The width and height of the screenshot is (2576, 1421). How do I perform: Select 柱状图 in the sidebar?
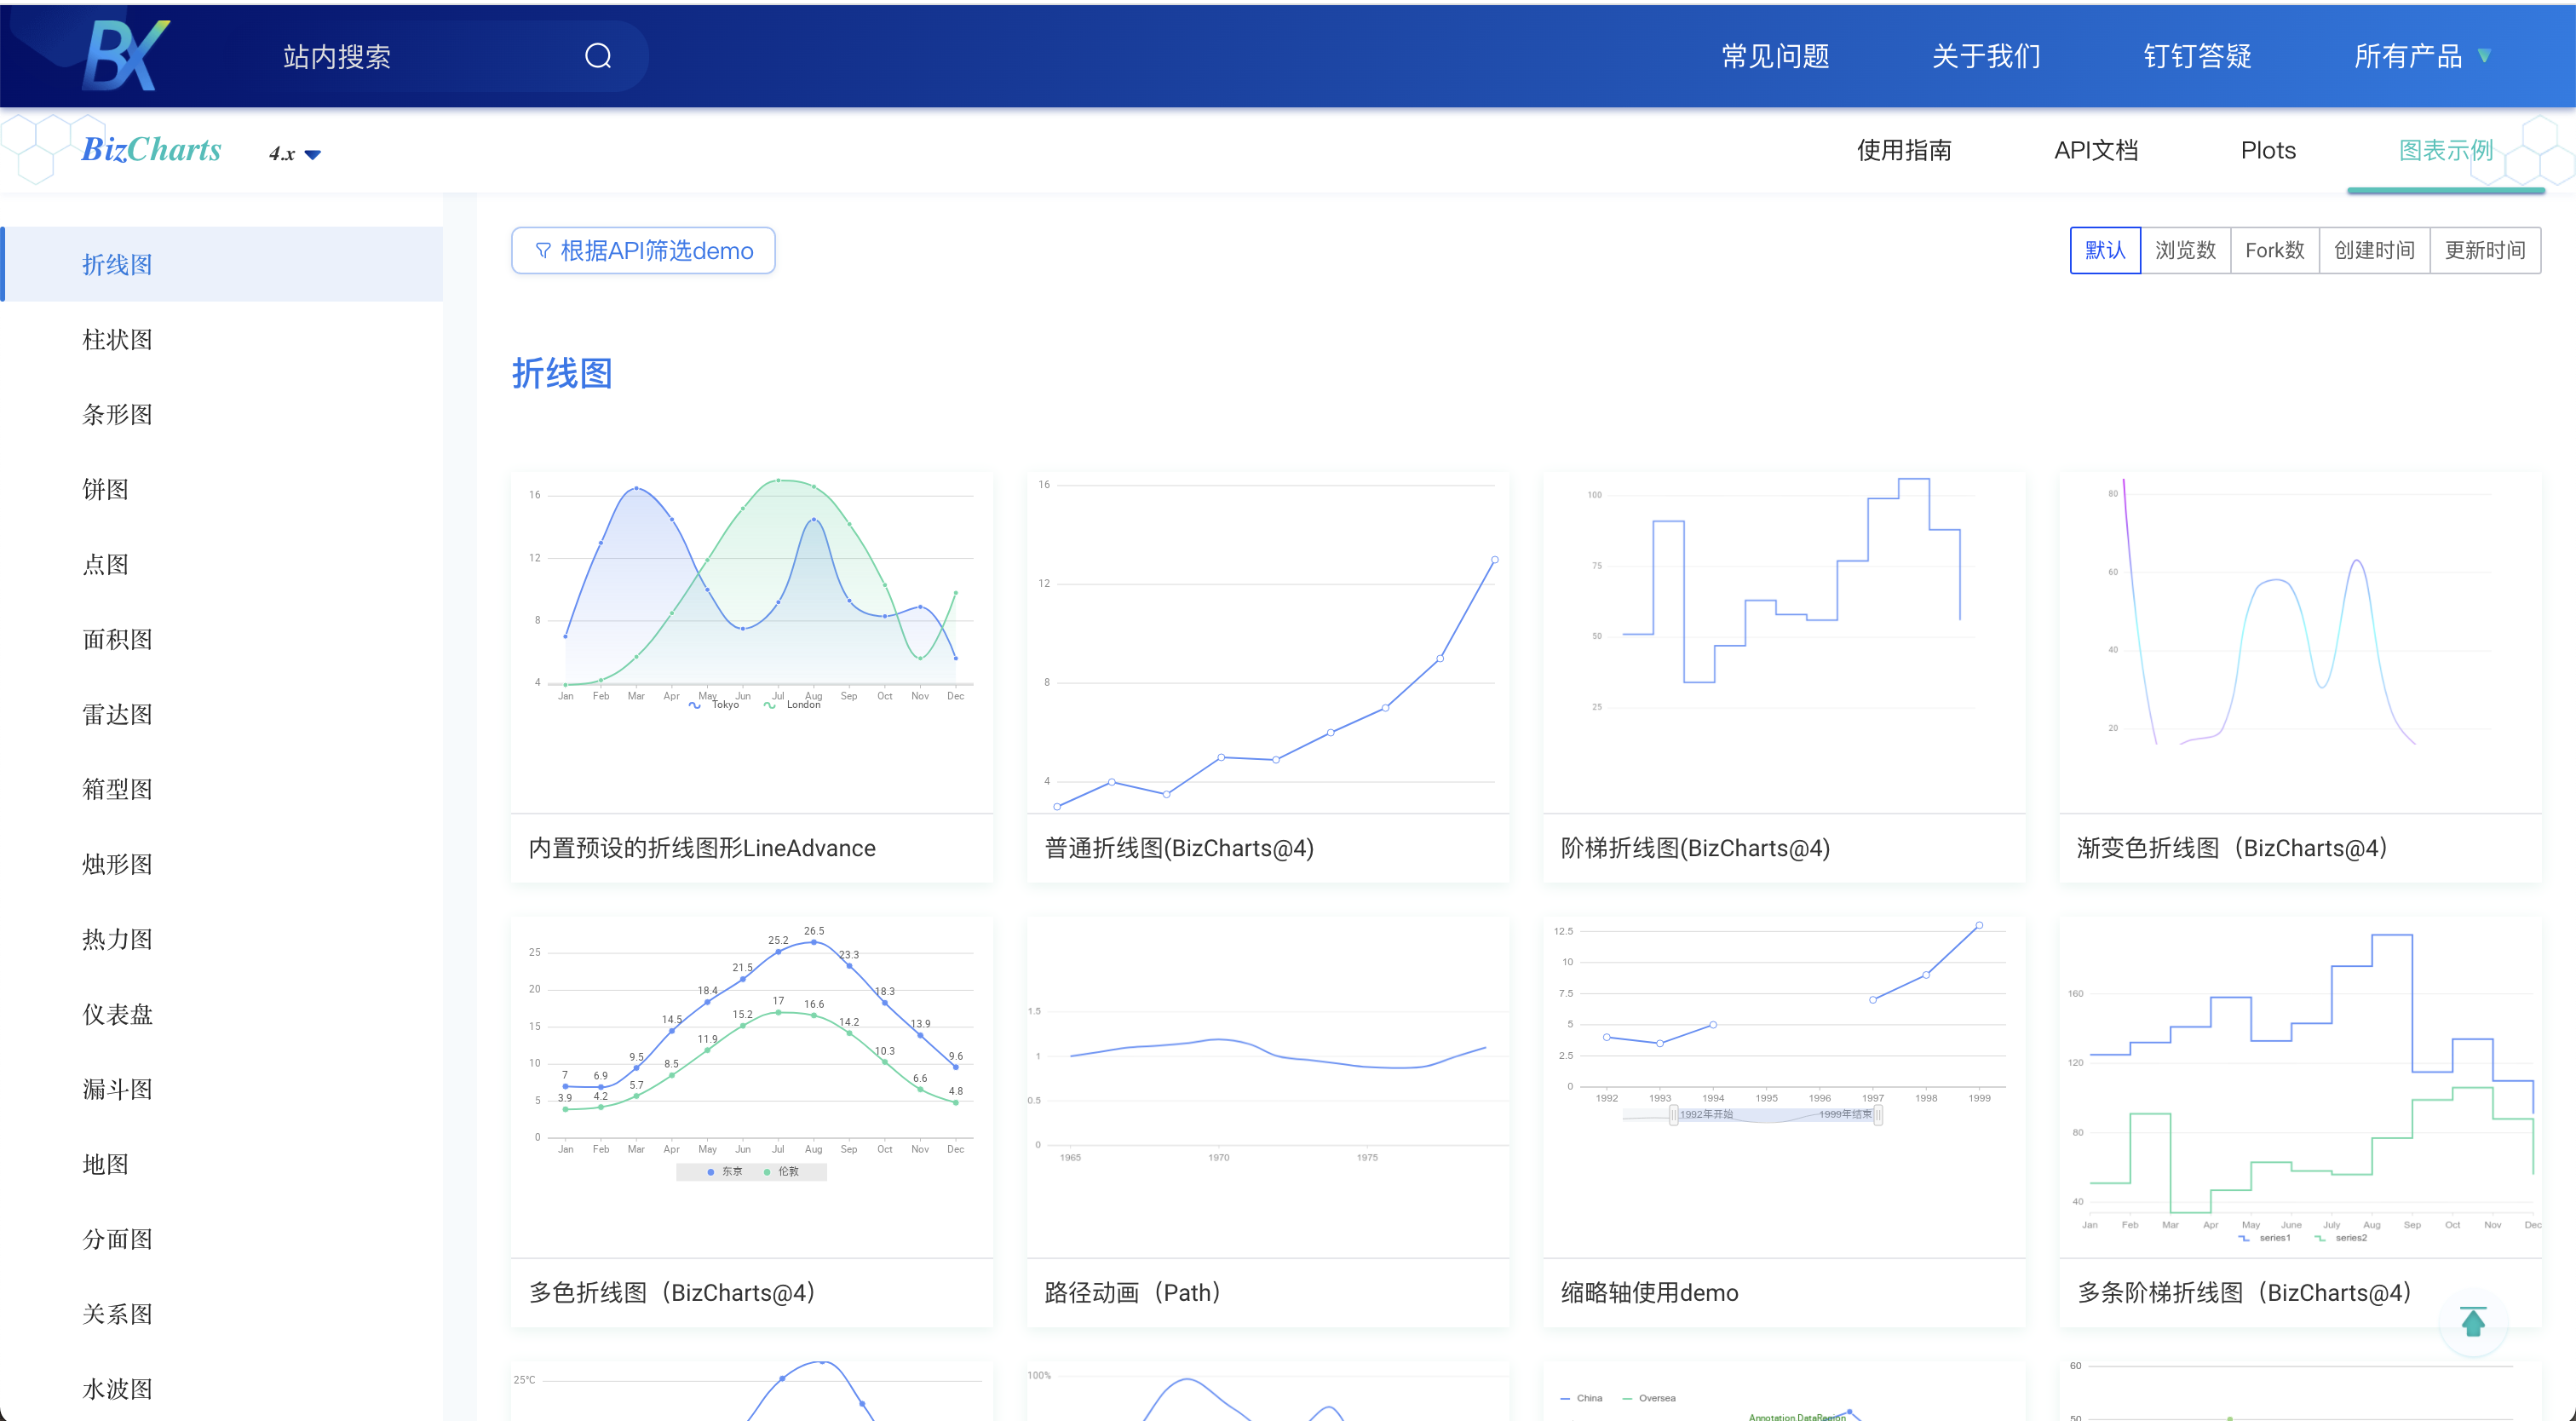221,339
